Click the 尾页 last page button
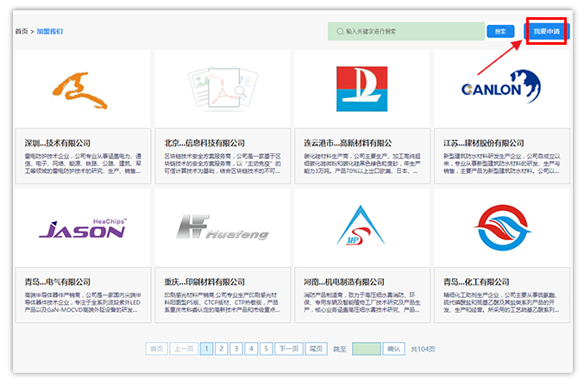The width and height of the screenshot is (584, 384). click(317, 349)
